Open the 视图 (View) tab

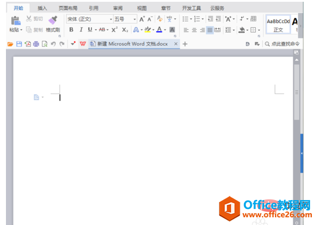[x=142, y=8]
